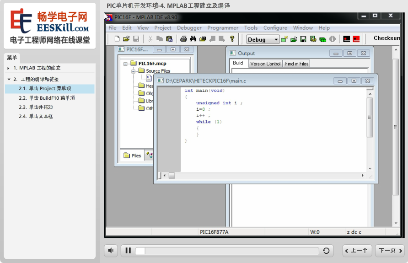The width and height of the screenshot is (408, 263).
Task: Open the Help menu
Action: pos(324,28)
